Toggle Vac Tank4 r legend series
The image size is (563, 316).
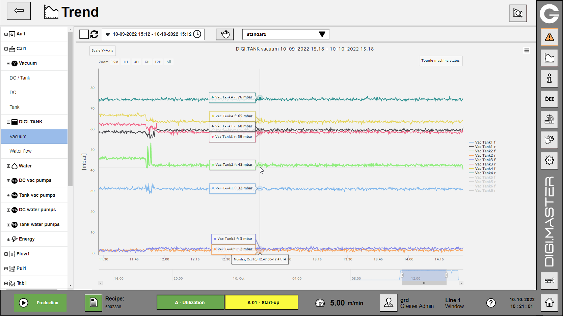[482, 173]
